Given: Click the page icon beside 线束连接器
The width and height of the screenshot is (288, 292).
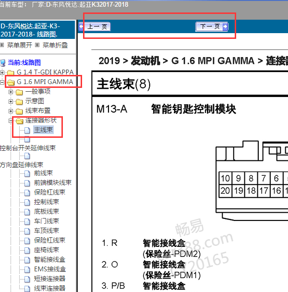Looking at the screenshot, I should pyautogui.click(x=27, y=289).
